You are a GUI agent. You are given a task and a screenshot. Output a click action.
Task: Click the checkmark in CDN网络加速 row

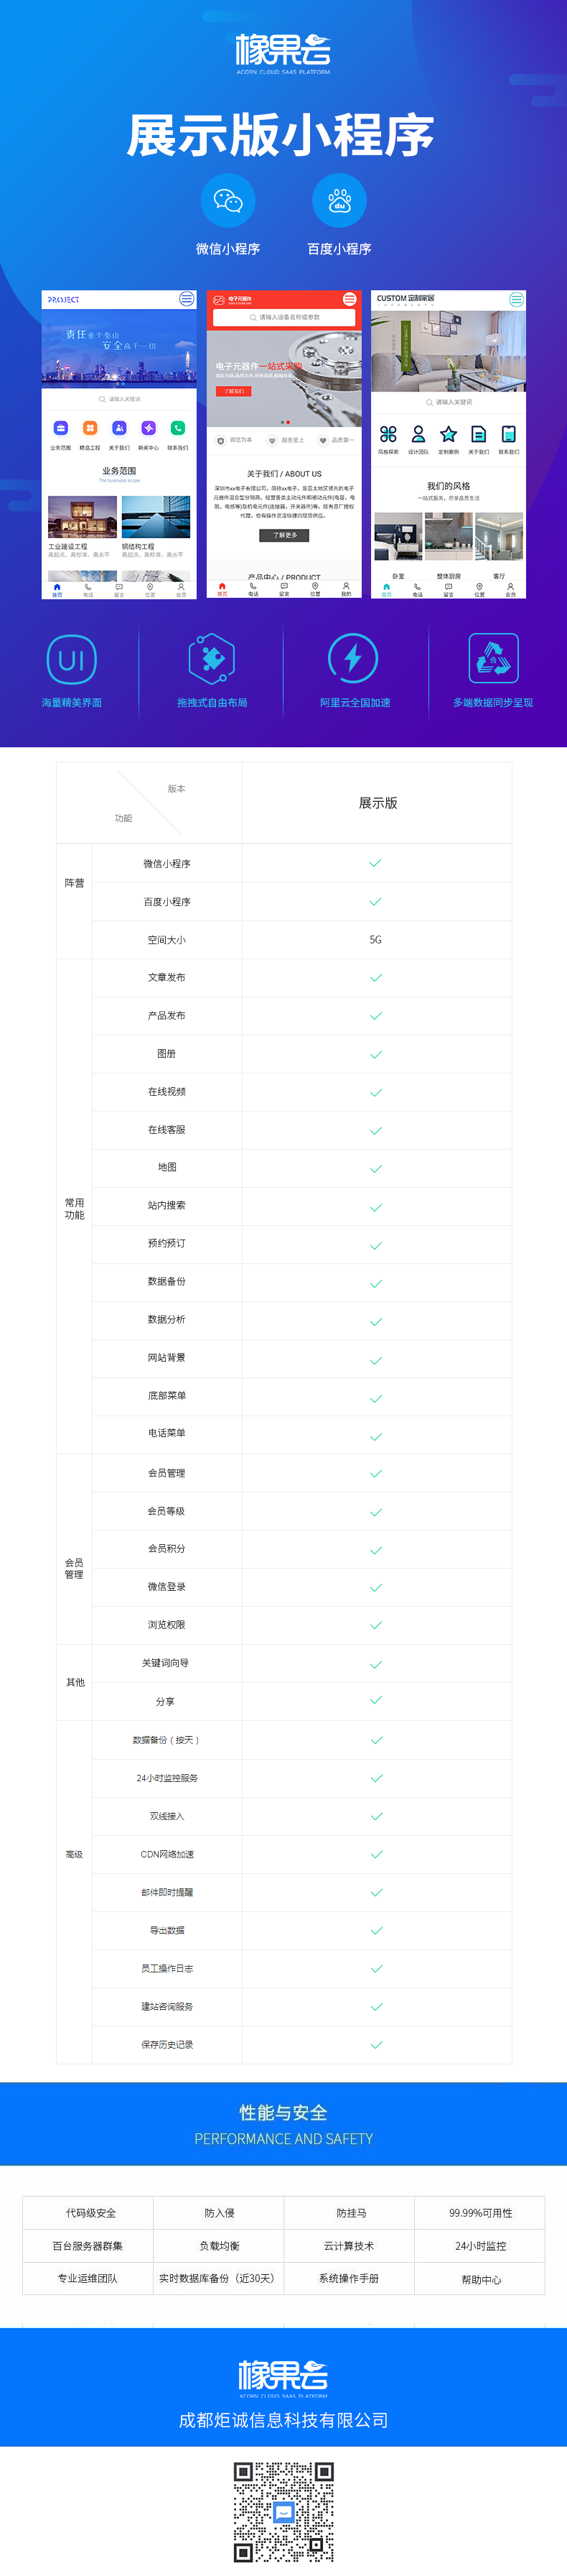(375, 1854)
